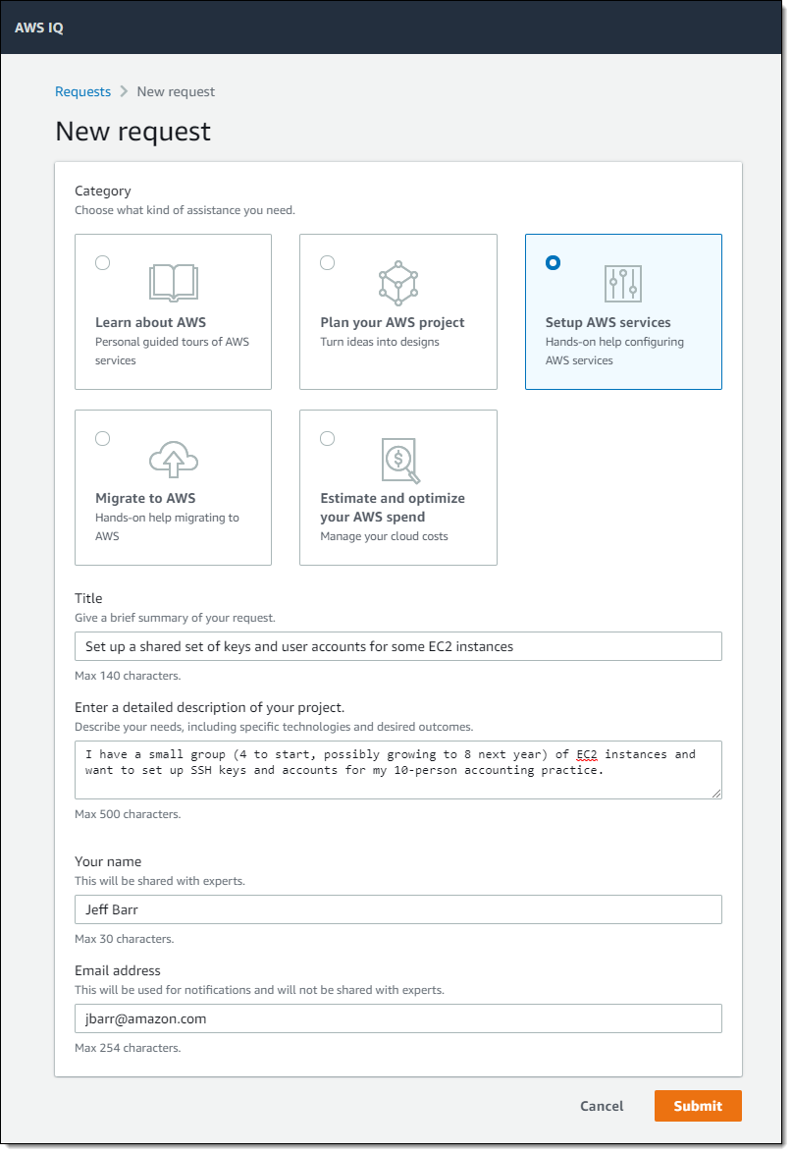Viewport: 792px width, 1154px height.
Task: Select the Learn about AWS radio button
Action: point(102,262)
